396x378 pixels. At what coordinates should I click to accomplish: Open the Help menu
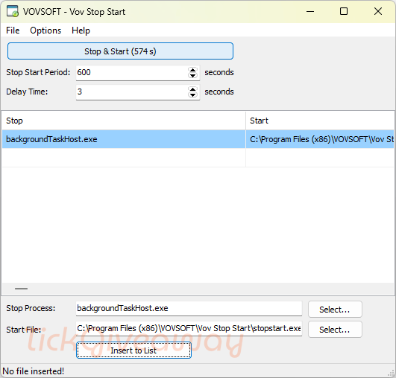click(81, 31)
